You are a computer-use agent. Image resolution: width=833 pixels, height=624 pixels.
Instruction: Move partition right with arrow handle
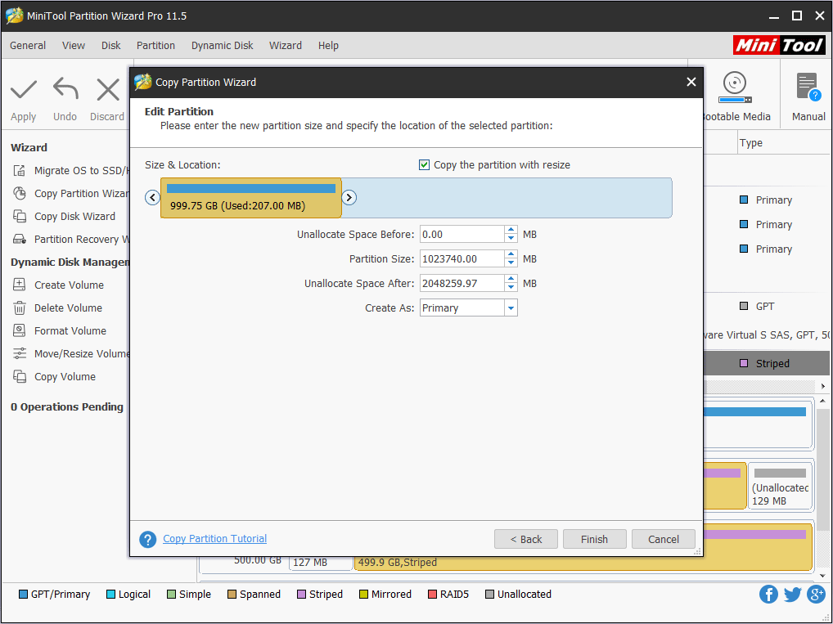(349, 198)
